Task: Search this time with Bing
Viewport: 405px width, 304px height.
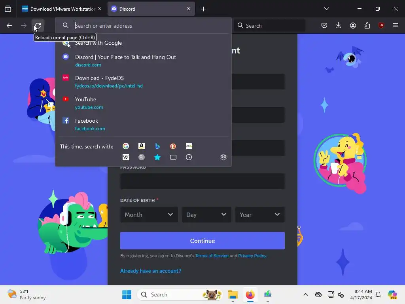Action: pos(157,146)
